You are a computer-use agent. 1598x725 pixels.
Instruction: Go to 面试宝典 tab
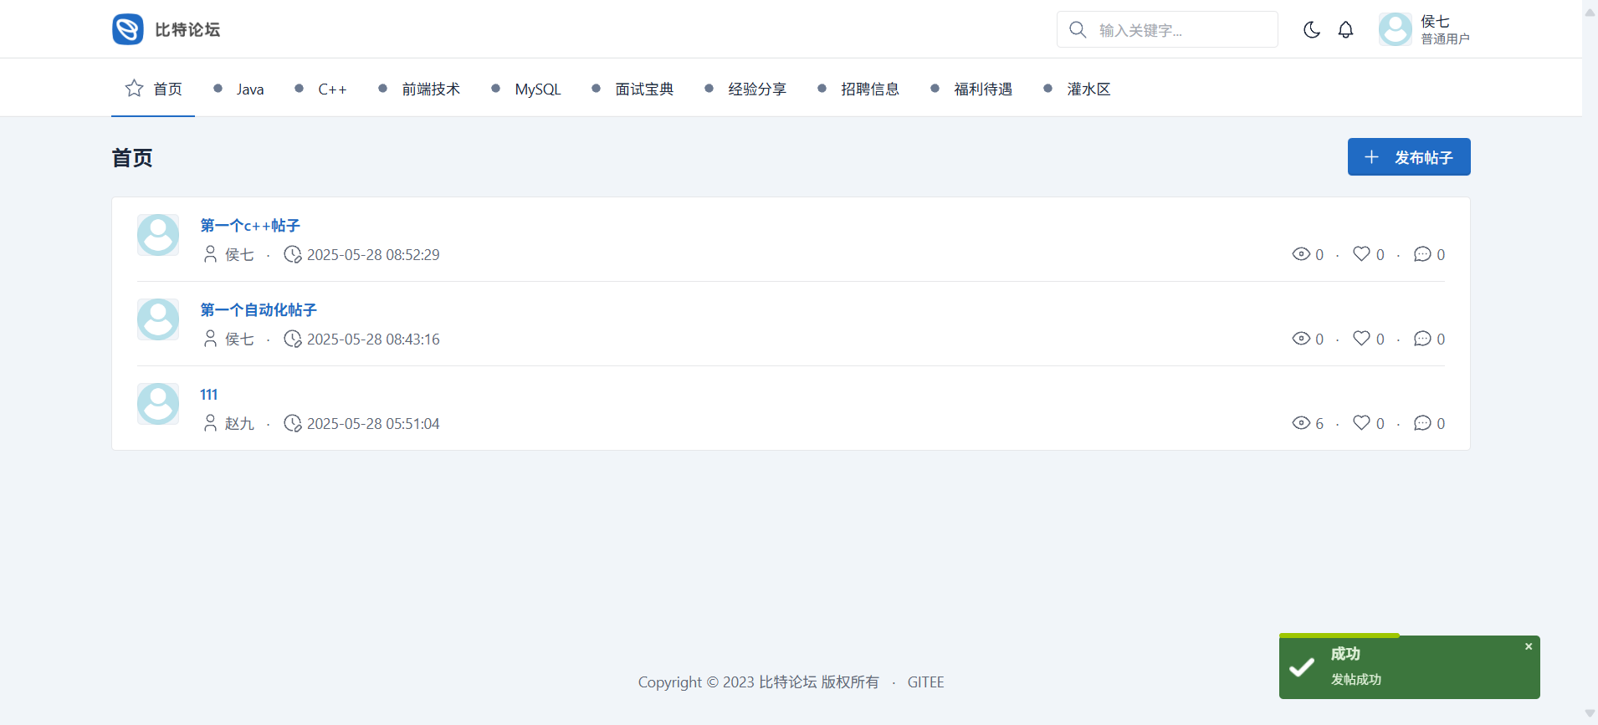633,89
